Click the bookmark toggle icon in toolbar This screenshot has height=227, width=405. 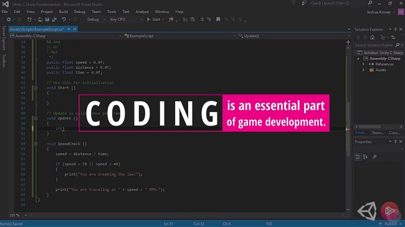tap(218, 19)
